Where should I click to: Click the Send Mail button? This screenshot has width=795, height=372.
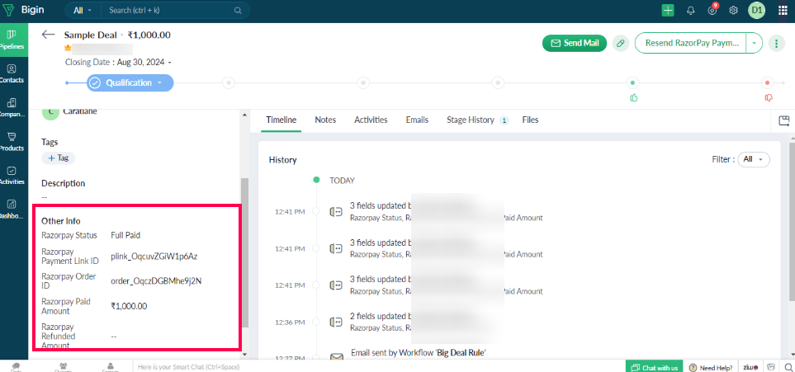point(574,43)
